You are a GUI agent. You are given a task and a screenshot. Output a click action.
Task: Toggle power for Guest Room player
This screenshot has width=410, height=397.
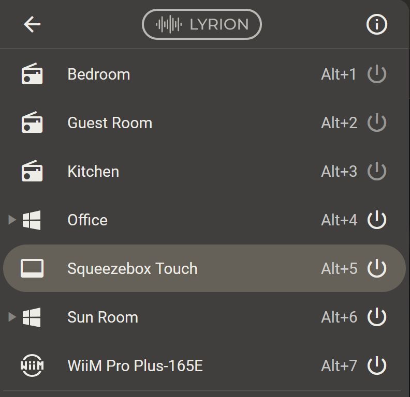[376, 123]
